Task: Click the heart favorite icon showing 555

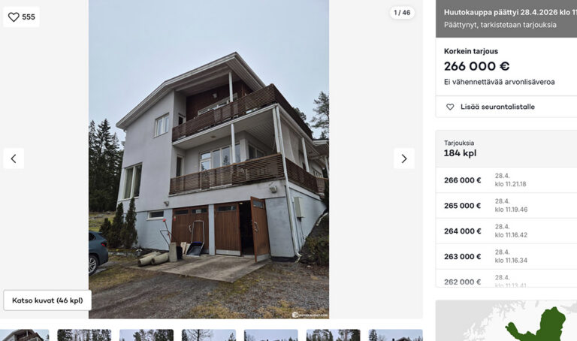Action: point(14,17)
